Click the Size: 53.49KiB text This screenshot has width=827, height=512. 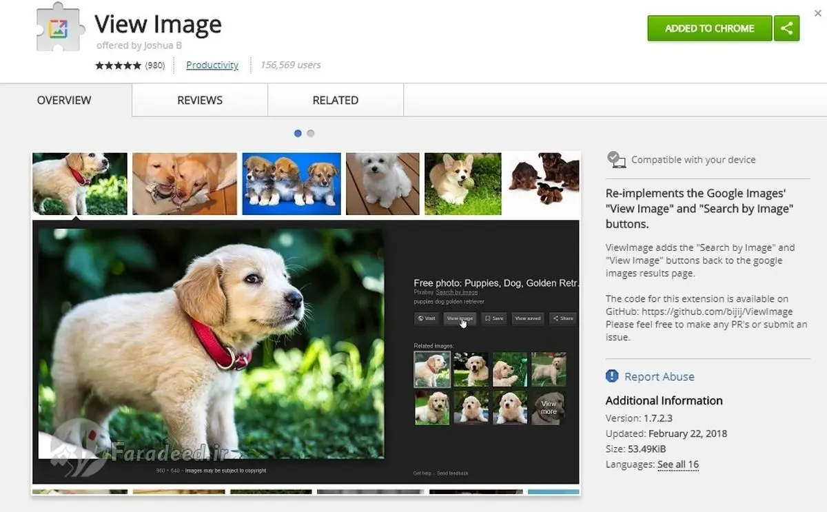[x=635, y=449]
